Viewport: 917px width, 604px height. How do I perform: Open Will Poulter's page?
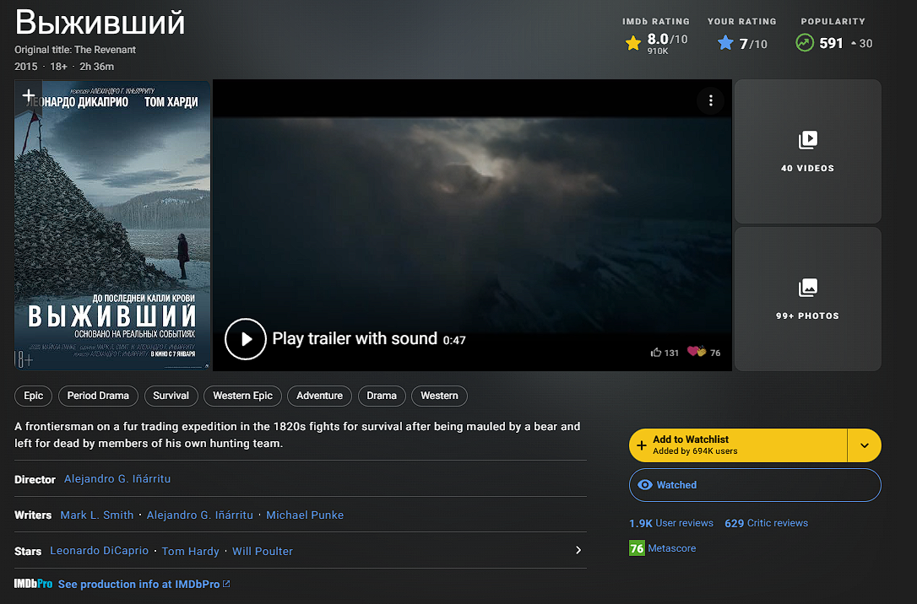[263, 552]
